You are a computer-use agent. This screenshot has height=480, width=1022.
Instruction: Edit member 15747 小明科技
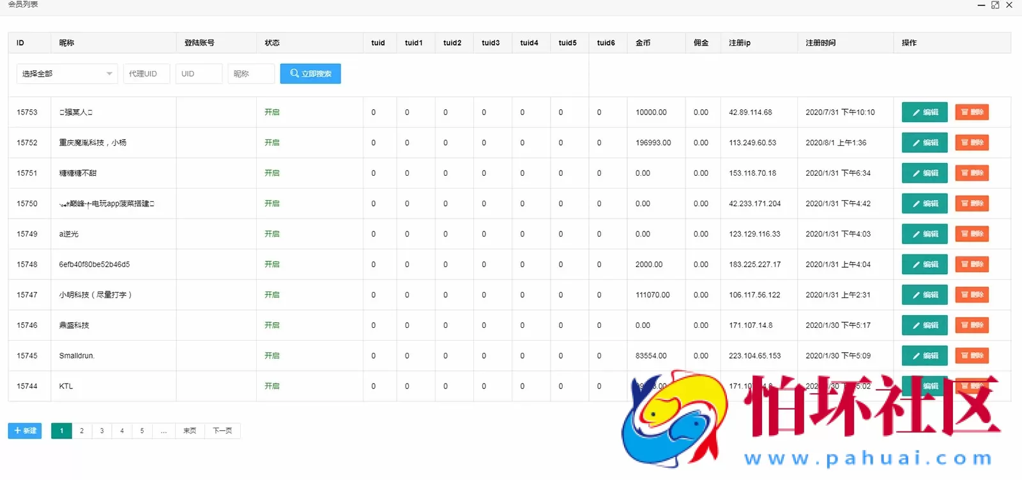(x=924, y=295)
